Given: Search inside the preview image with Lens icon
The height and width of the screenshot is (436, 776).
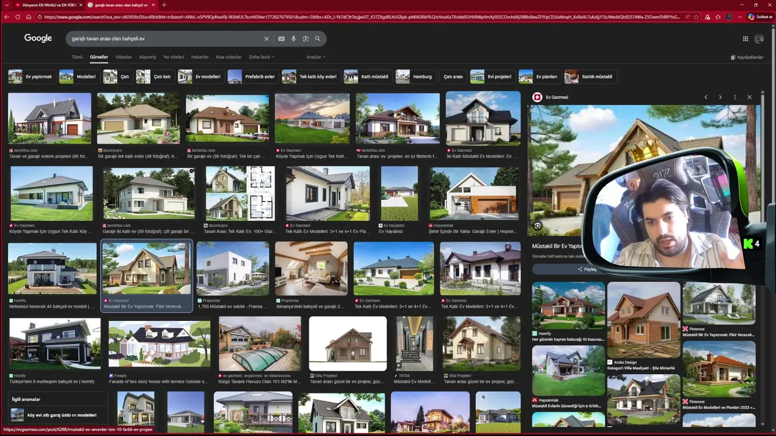Looking at the screenshot, I should click(x=537, y=225).
